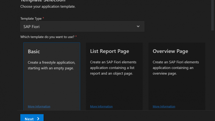The height and width of the screenshot is (121, 215).
Task: Click 'Which template do you want to use?' label
Action: pyautogui.click(x=47, y=37)
